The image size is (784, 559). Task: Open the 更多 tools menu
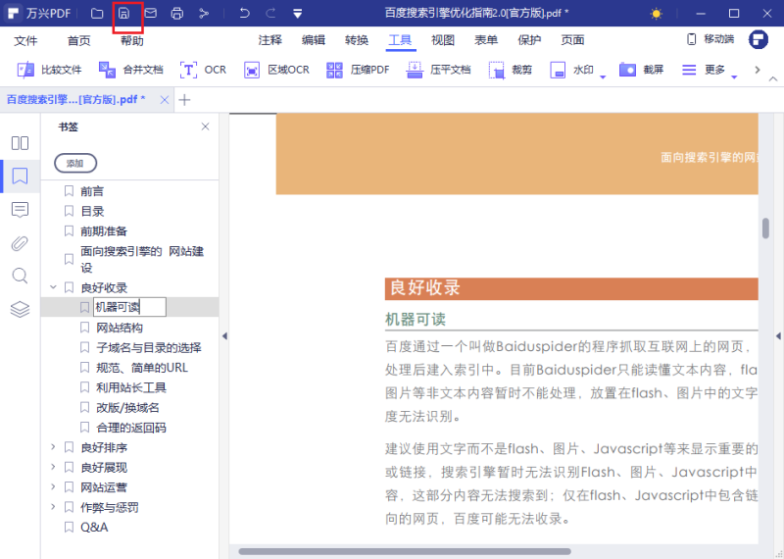coord(704,70)
